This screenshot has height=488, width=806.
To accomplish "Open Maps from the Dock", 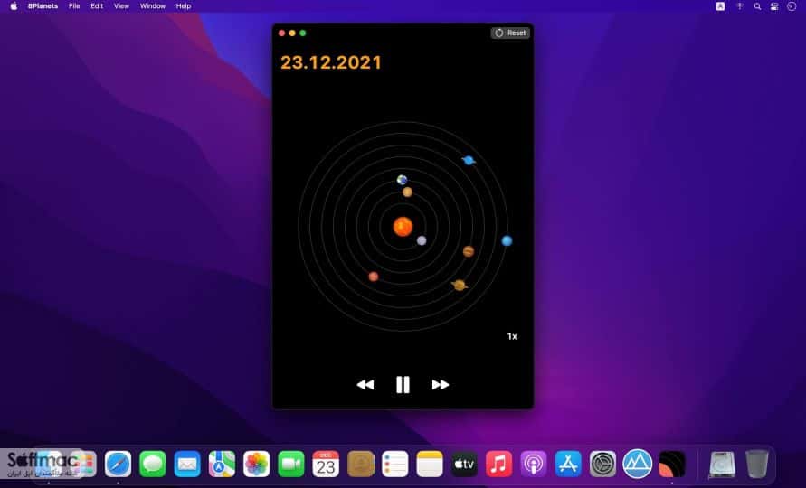I will (x=222, y=464).
